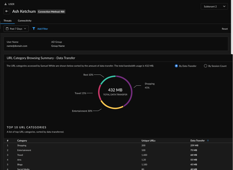Image resolution: width=233 pixels, height=170 pixels.
Task: Sort by the Unique URLs column header
Action: click(x=148, y=141)
